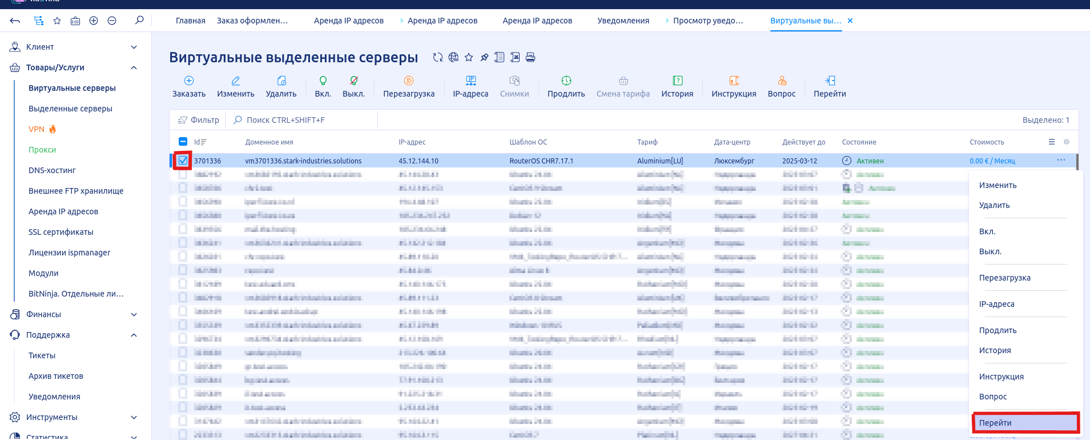Toggle the menu tree view icon
This screenshot has height=440, width=1090.
pos(38,21)
